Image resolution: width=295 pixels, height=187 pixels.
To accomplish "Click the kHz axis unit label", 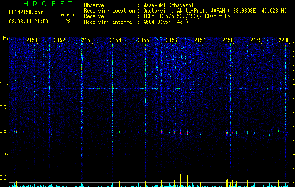I will point(4,38).
